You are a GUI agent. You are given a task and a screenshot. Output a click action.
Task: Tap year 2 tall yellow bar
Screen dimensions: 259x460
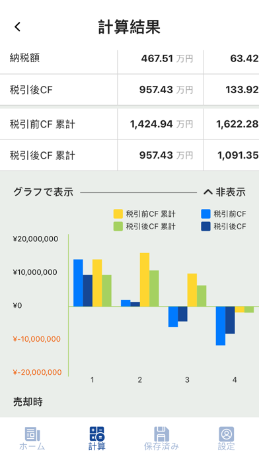(x=145, y=280)
